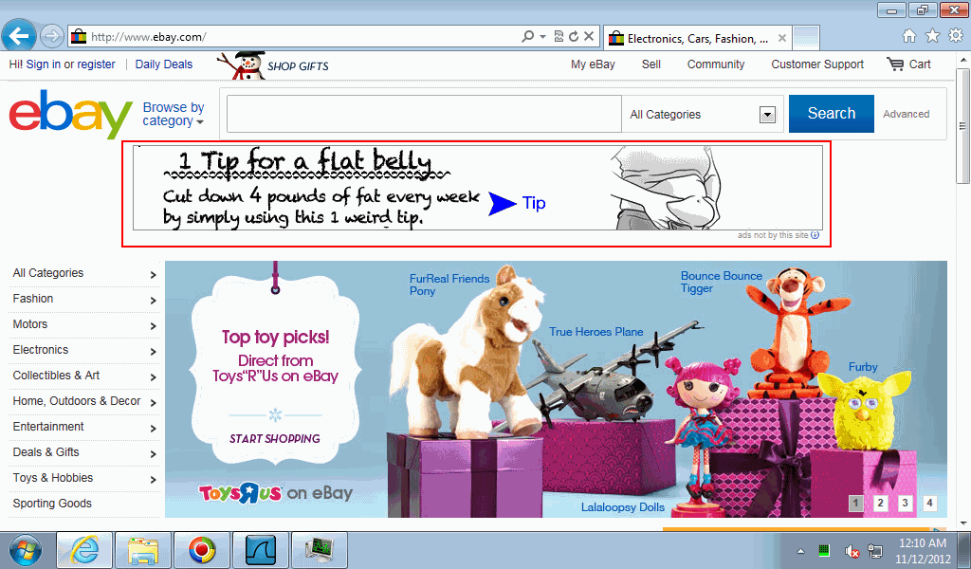Click the muted volume tray icon
971x569 pixels.
pos(852,550)
